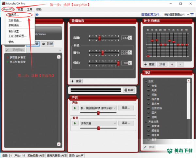196x158 pixels.
Task: Open the 帮助 menu
Action: 39,9
